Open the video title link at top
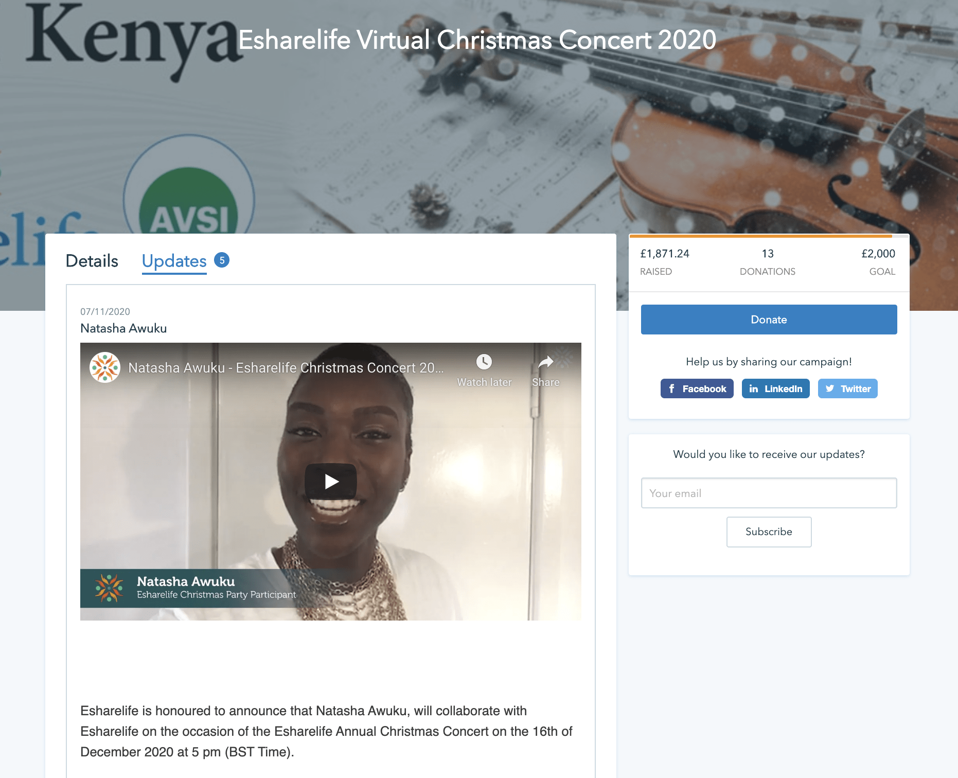This screenshot has width=958, height=778. (x=286, y=368)
